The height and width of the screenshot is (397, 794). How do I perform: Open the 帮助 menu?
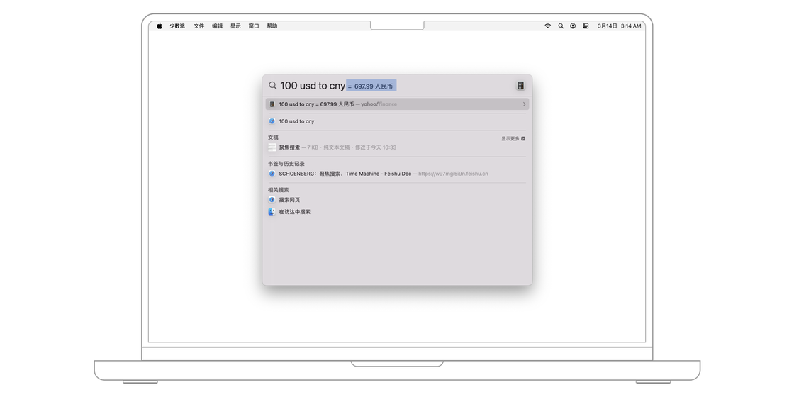(x=272, y=26)
